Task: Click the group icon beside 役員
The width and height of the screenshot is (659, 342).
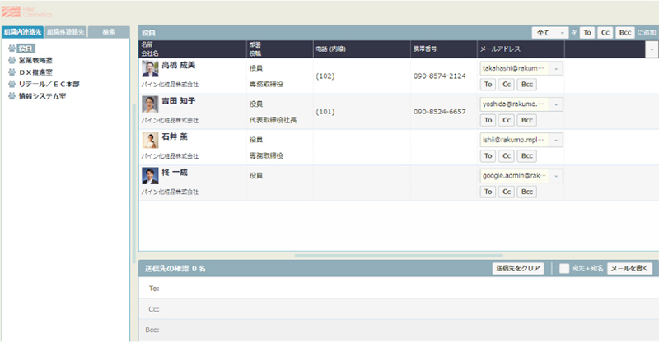Action: (12, 49)
